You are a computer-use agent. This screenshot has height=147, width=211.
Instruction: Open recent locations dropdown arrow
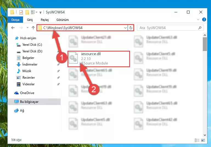[x=27, y=28]
